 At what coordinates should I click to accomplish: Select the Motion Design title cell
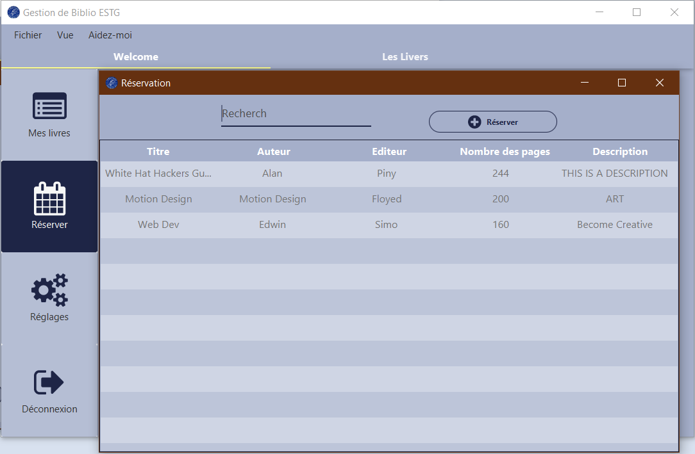[x=158, y=199]
